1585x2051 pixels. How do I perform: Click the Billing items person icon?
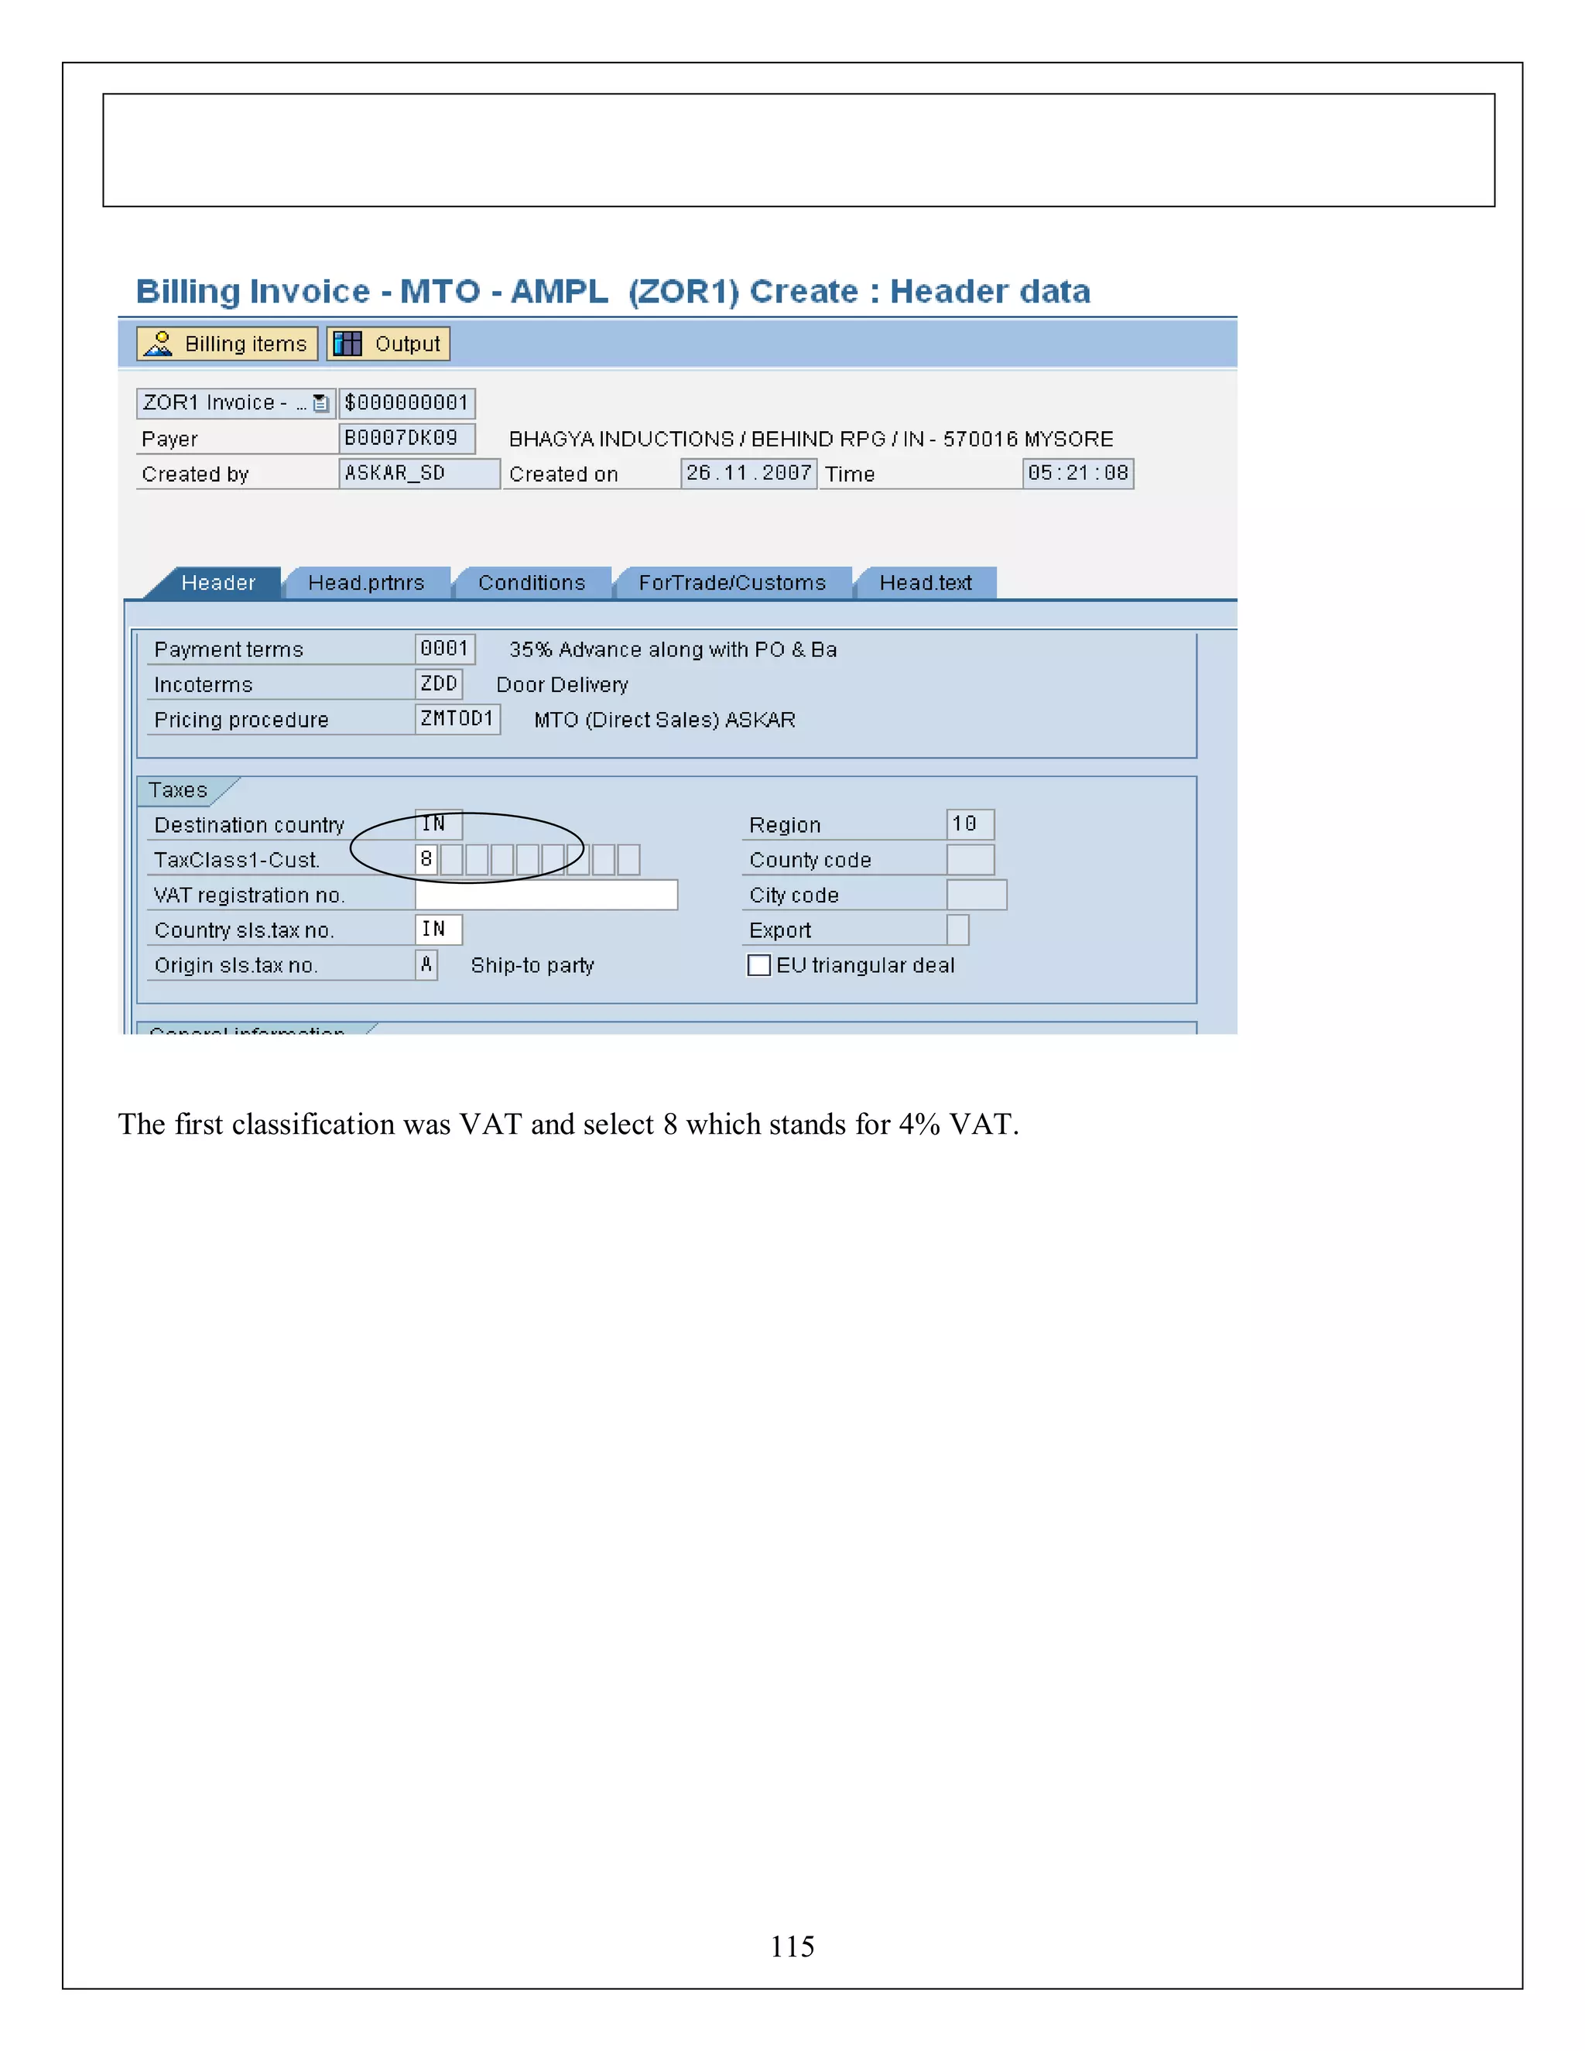pyautogui.click(x=159, y=344)
